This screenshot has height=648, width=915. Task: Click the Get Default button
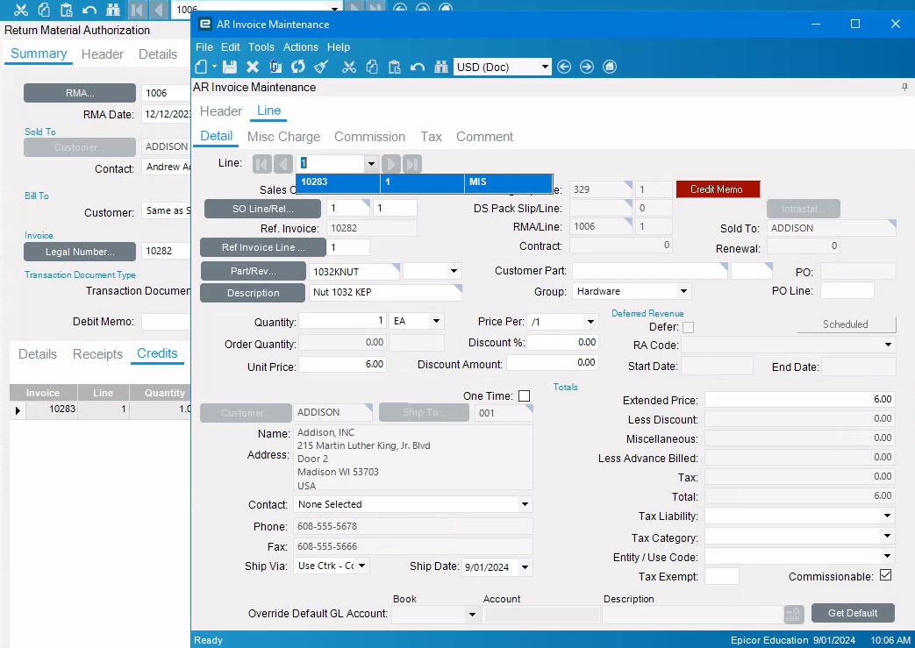[x=852, y=613]
